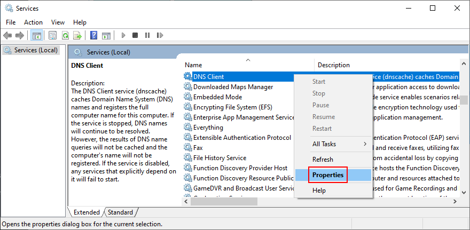Click the gear icon beside Everything service

pos(187,128)
